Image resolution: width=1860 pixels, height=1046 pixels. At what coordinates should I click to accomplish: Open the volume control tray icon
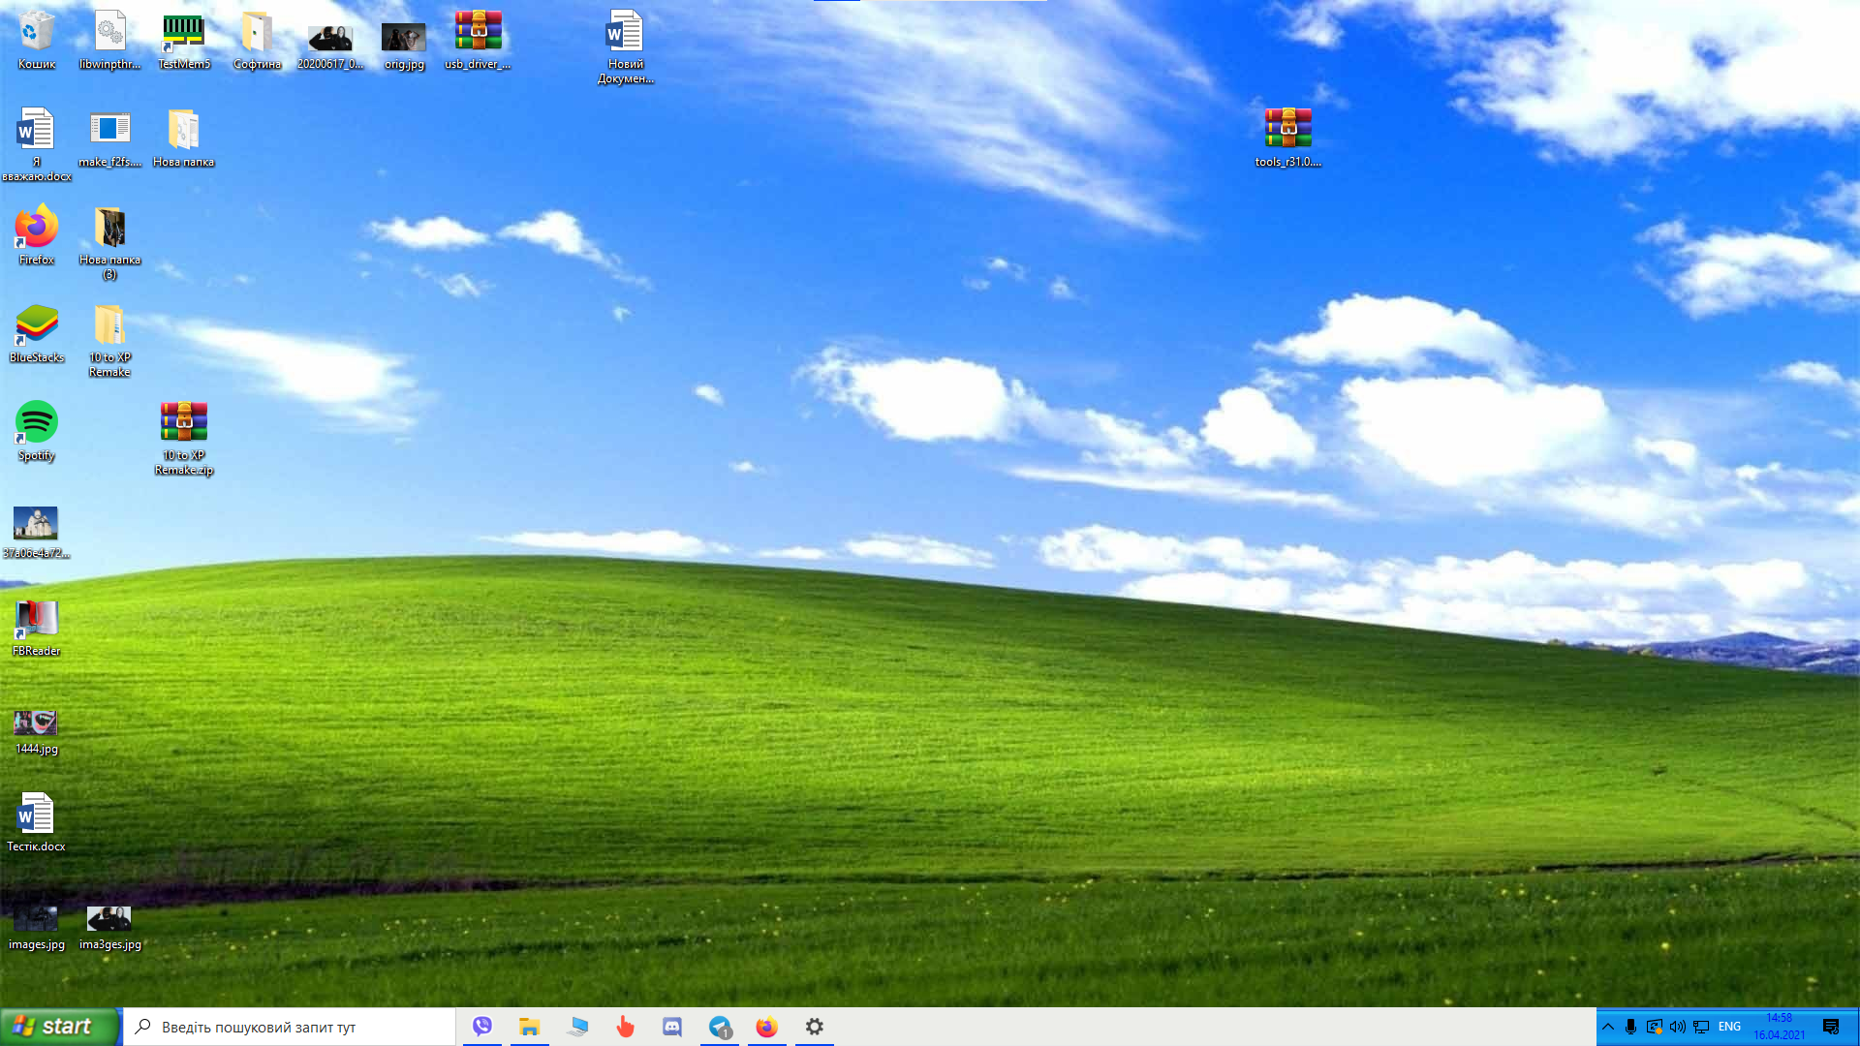coord(1678,1027)
